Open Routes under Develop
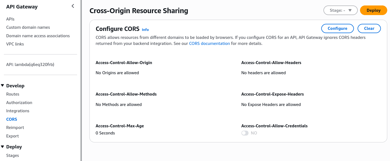The height and width of the screenshot is (161, 390). coord(13,94)
